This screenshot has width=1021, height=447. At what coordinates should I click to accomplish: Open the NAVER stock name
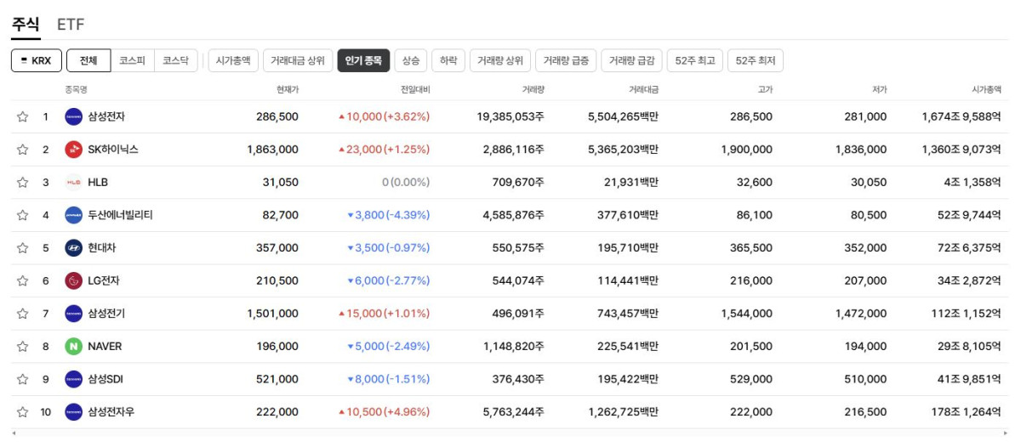click(x=105, y=347)
